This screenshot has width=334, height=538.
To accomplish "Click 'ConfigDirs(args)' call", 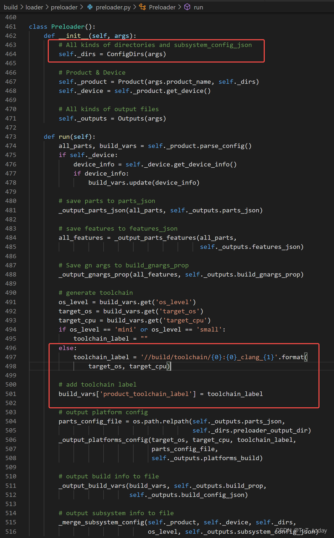I will [x=136, y=54].
